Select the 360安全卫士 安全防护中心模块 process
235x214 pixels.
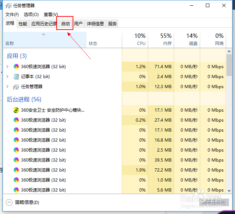point(53,110)
